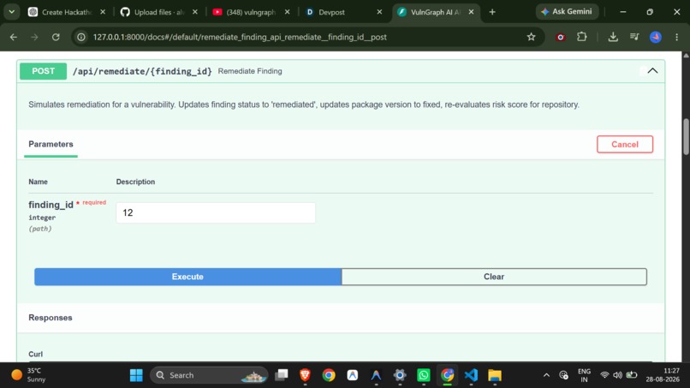Close the Create Hackathon tab
The width and height of the screenshot is (690, 388).
click(x=103, y=12)
